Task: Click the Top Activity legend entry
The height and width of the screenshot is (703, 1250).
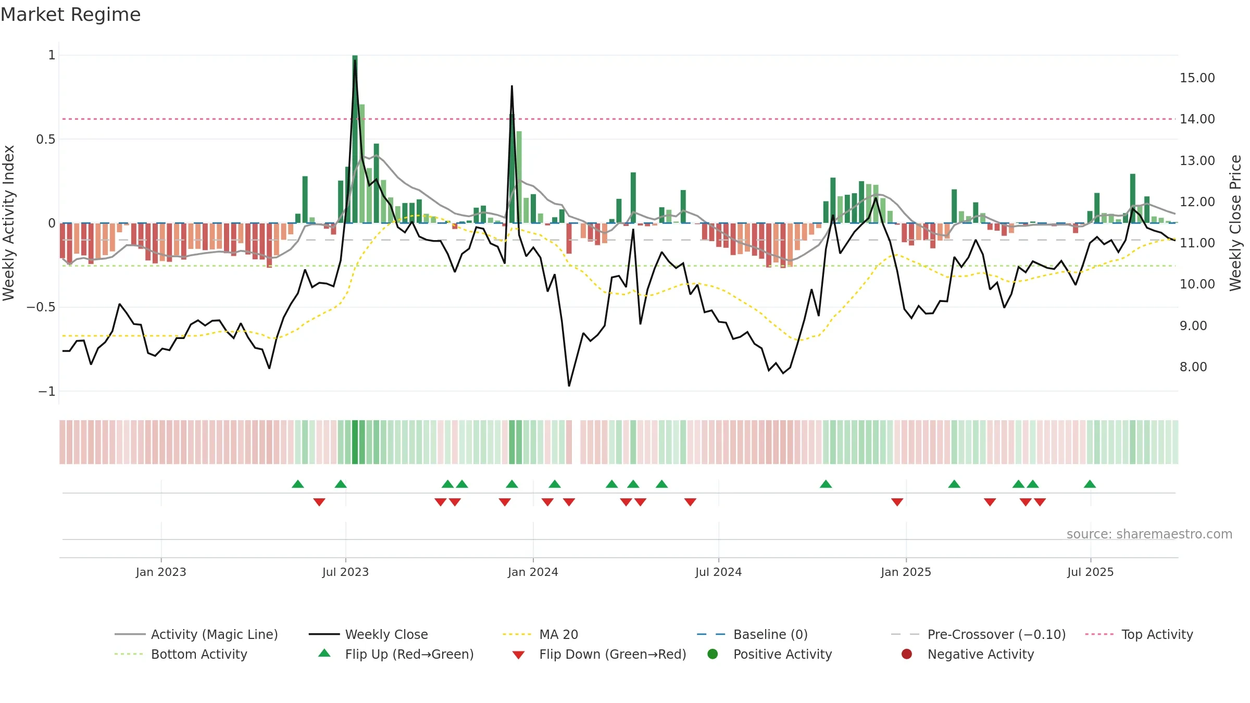Action: [x=1139, y=634]
